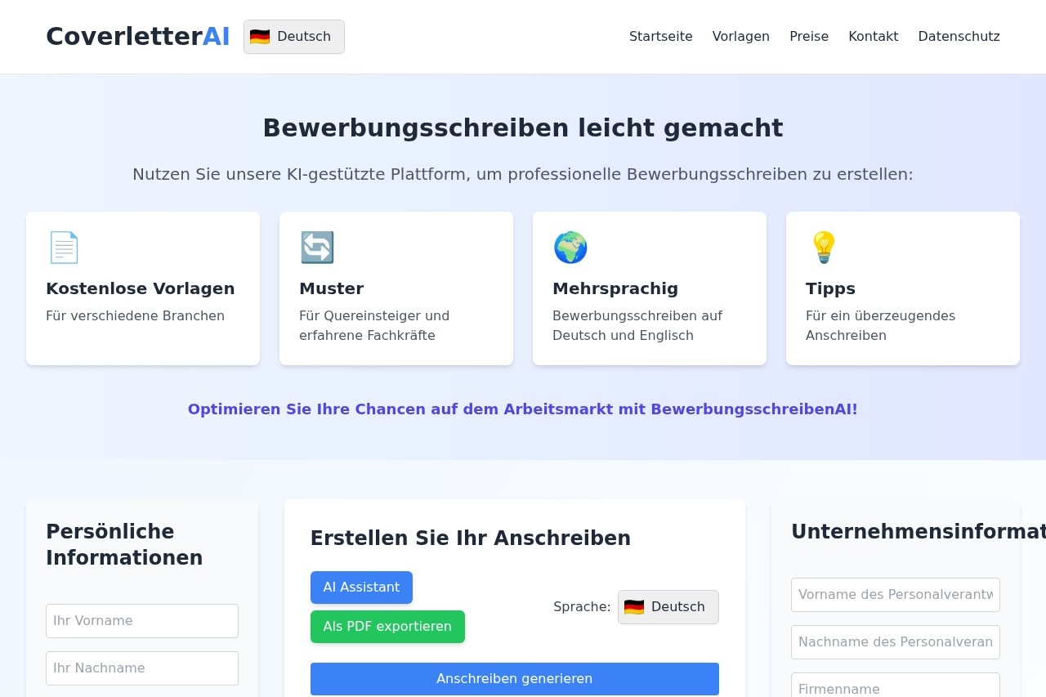Open the Kontakt page

(x=873, y=36)
